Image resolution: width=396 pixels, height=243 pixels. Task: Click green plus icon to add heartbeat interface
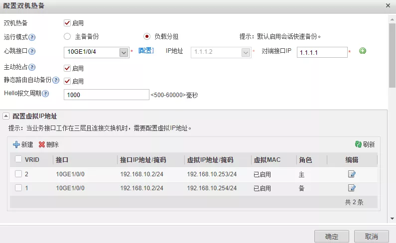point(363,51)
